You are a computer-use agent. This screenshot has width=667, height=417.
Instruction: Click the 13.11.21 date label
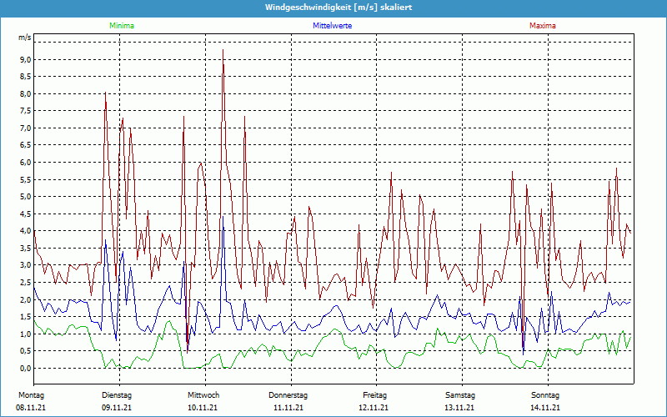pos(459,408)
